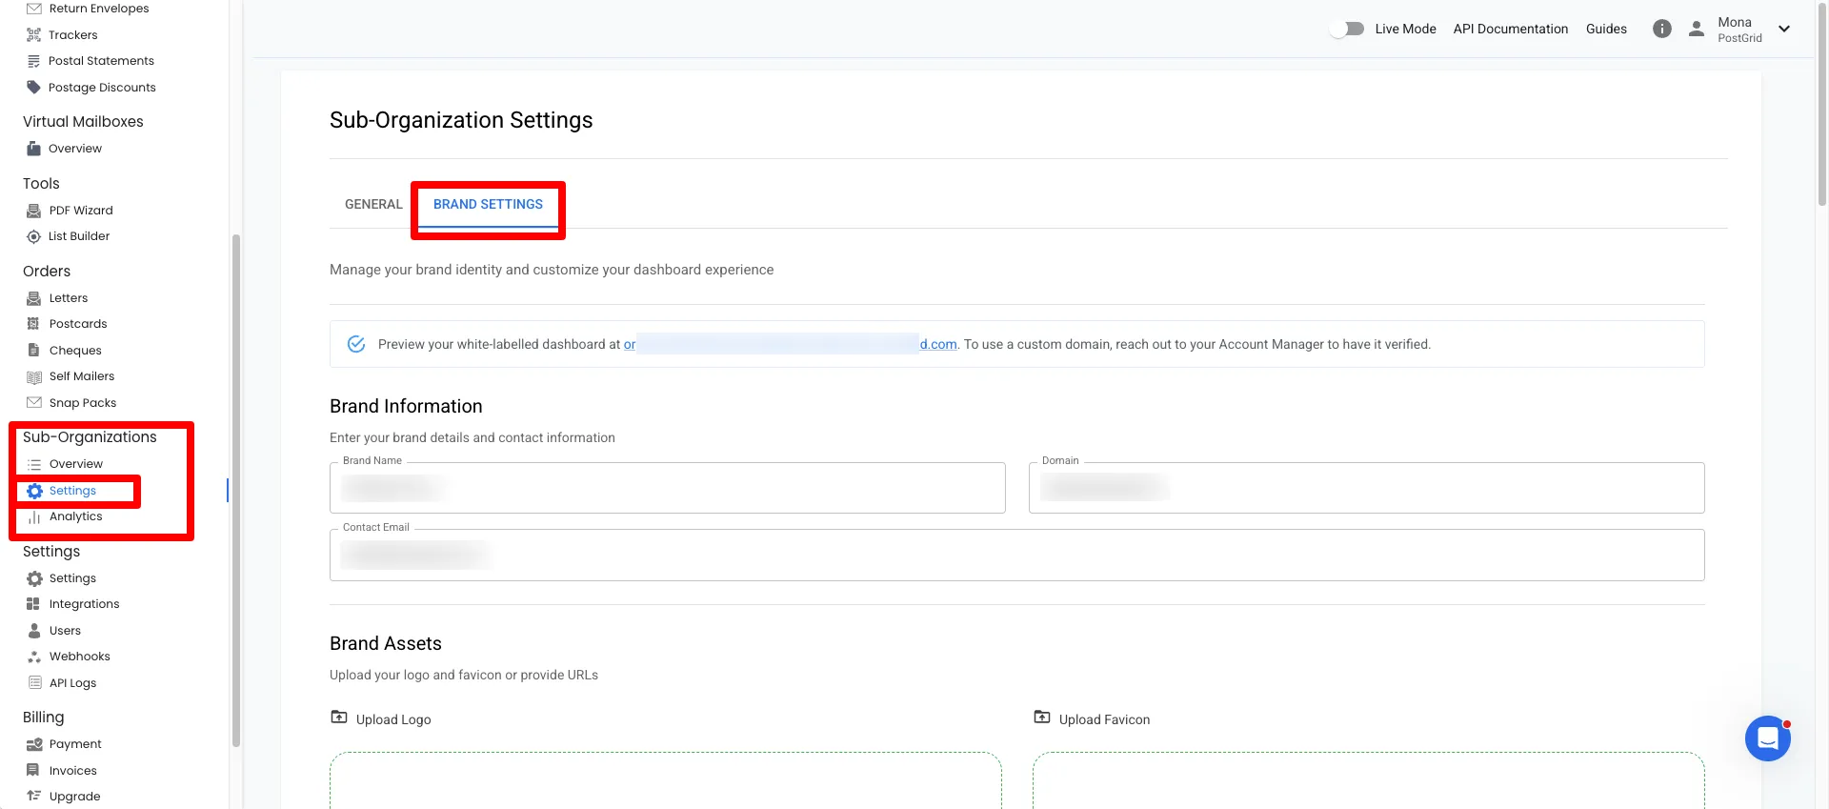Screen dimensions: 1829x809
Task: Open Invoices billing icon
Action: (x=34, y=771)
